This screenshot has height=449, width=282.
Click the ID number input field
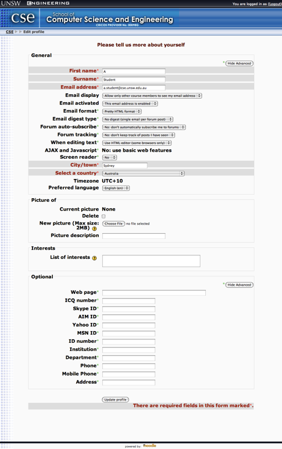128,342
